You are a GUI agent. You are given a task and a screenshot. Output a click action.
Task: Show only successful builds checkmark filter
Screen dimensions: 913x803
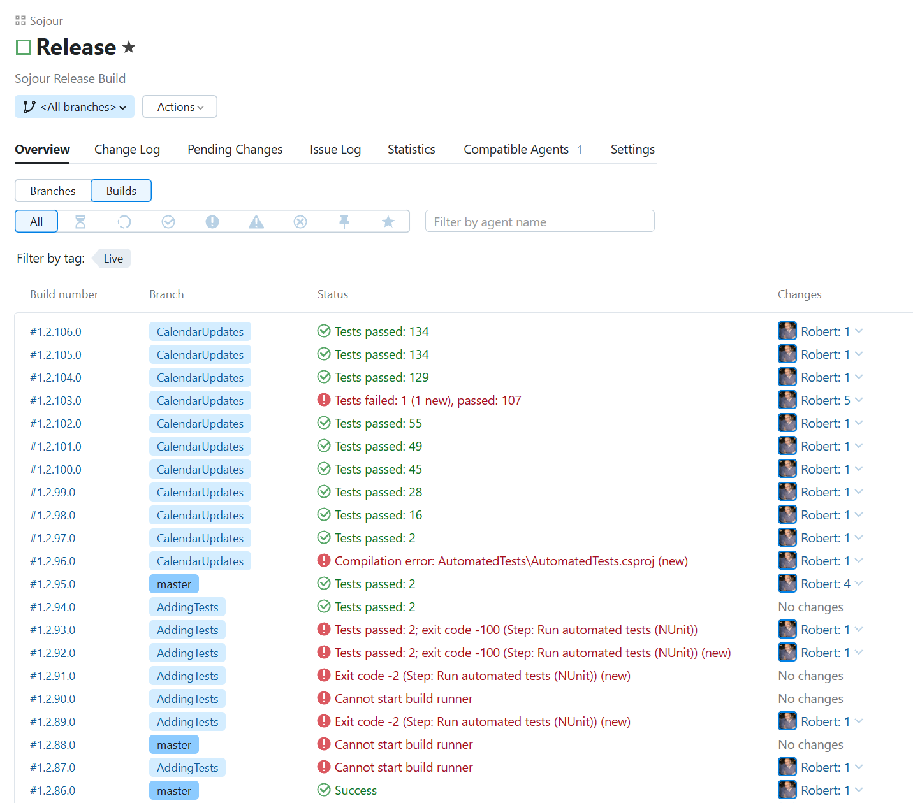pyautogui.click(x=168, y=222)
